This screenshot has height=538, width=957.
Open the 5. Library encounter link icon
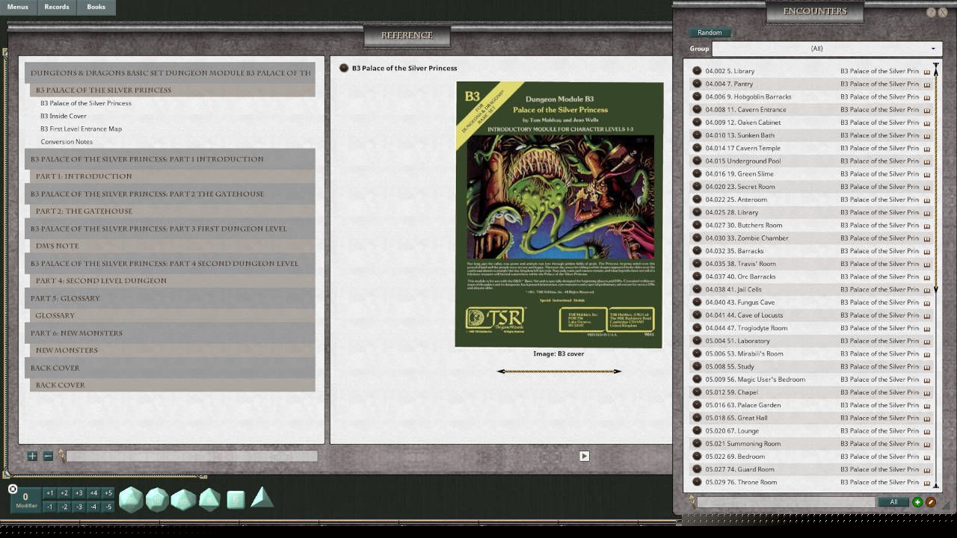697,71
